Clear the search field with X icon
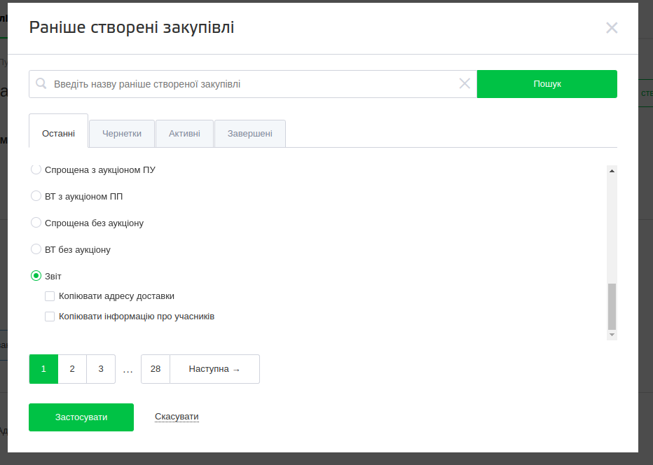Viewport: 653px width, 465px height. 465,84
